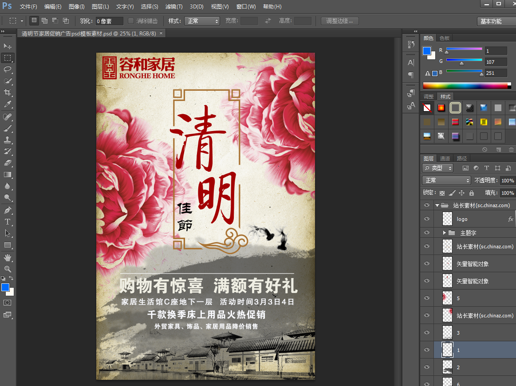Select the Crop tool
516x386 pixels.
point(8,93)
